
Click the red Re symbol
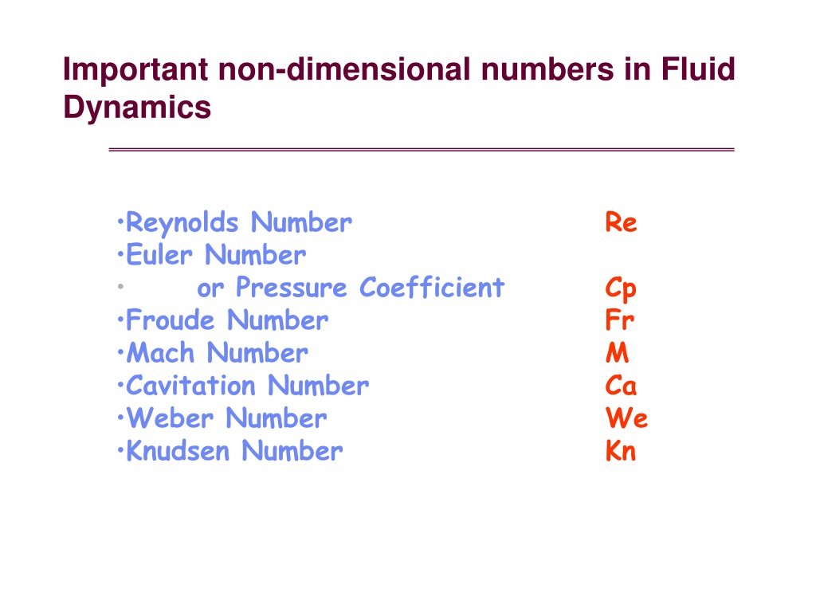621,223
